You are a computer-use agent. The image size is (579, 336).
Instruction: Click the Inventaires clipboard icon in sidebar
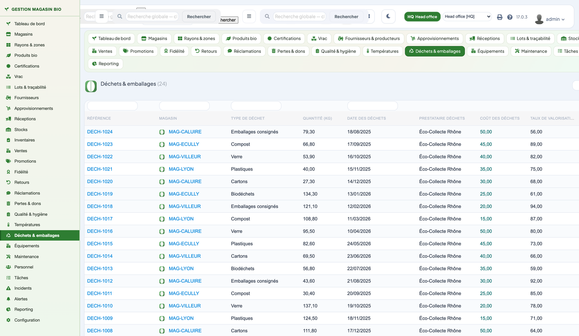click(x=8, y=140)
